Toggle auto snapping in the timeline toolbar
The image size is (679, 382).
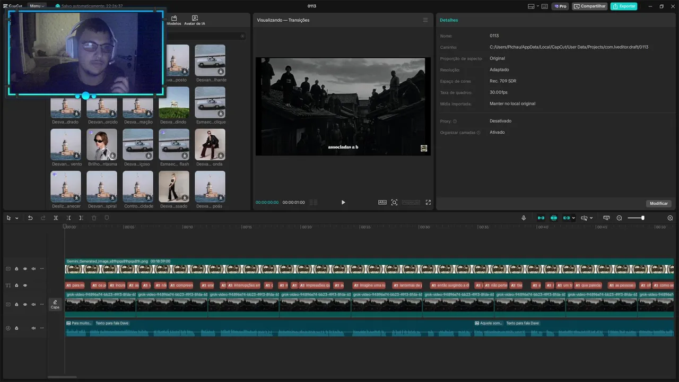click(x=554, y=218)
